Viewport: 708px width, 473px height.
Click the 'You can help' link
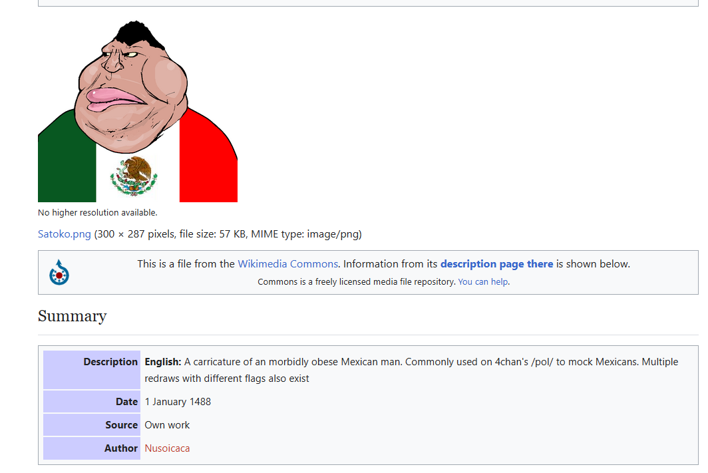coord(483,281)
